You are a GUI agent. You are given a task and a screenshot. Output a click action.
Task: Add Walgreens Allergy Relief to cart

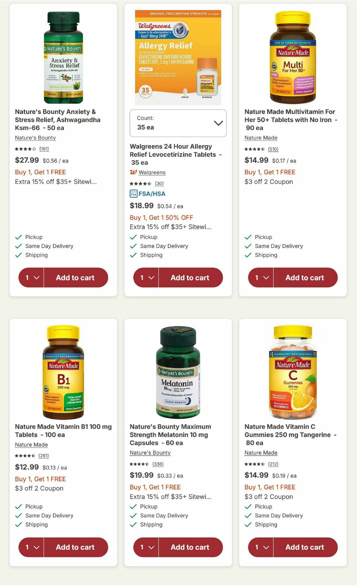pos(190,277)
